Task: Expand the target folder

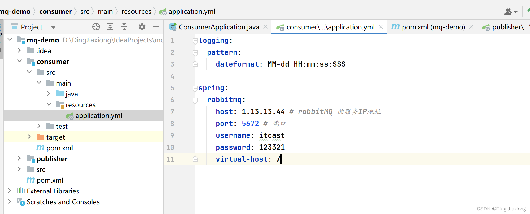Action: pos(29,137)
